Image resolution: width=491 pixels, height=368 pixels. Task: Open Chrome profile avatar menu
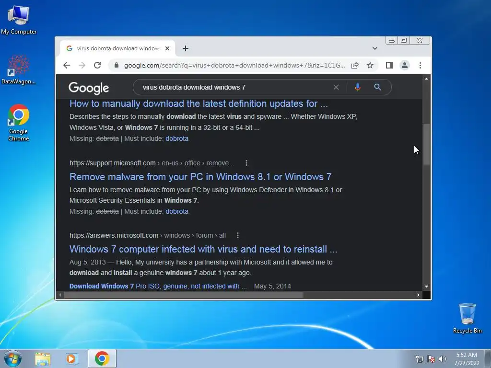[x=405, y=65]
